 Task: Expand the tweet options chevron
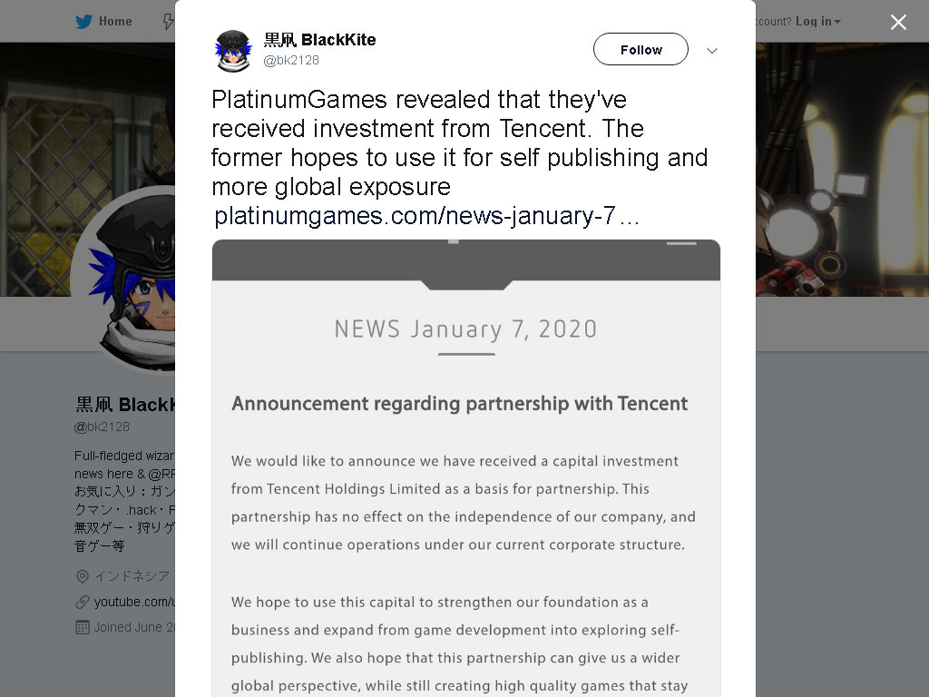(712, 51)
